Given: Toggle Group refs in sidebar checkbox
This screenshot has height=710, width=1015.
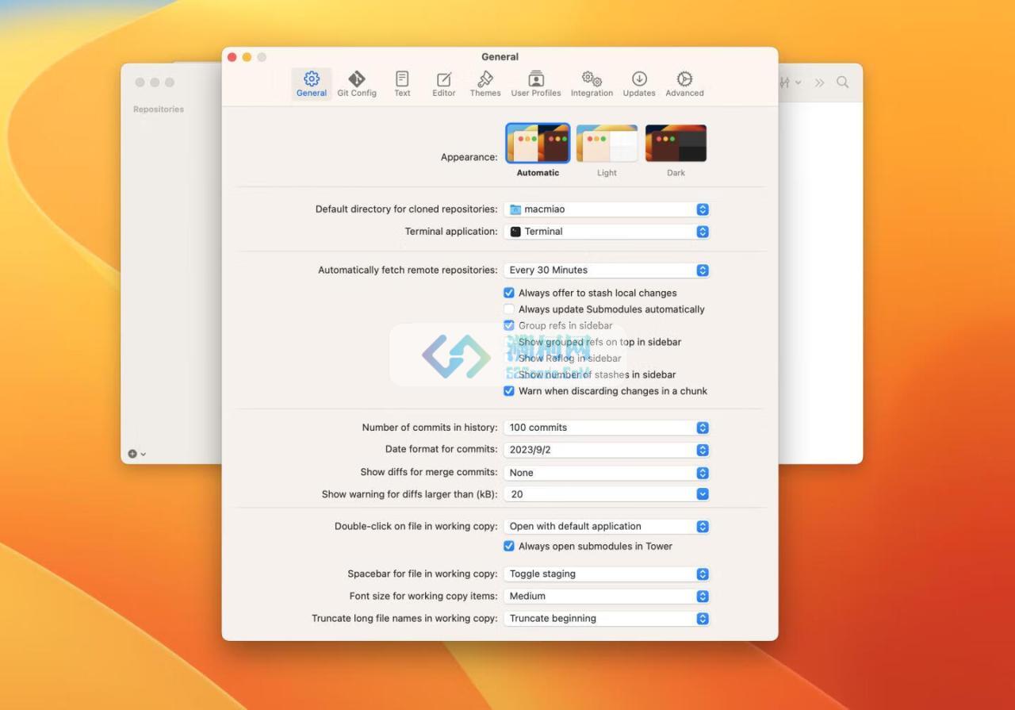Looking at the screenshot, I should 509,325.
